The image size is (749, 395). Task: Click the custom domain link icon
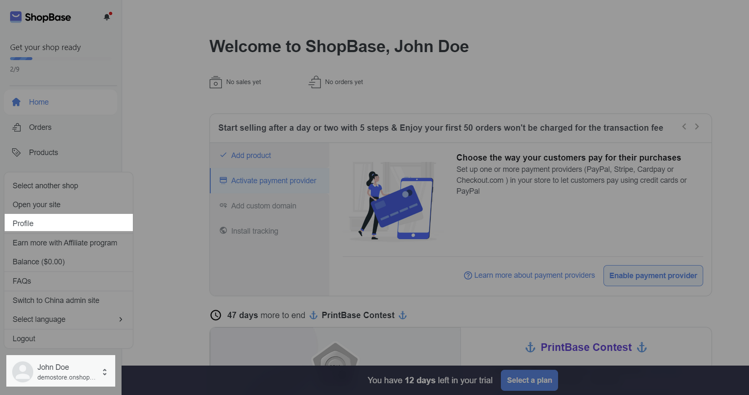tap(223, 205)
